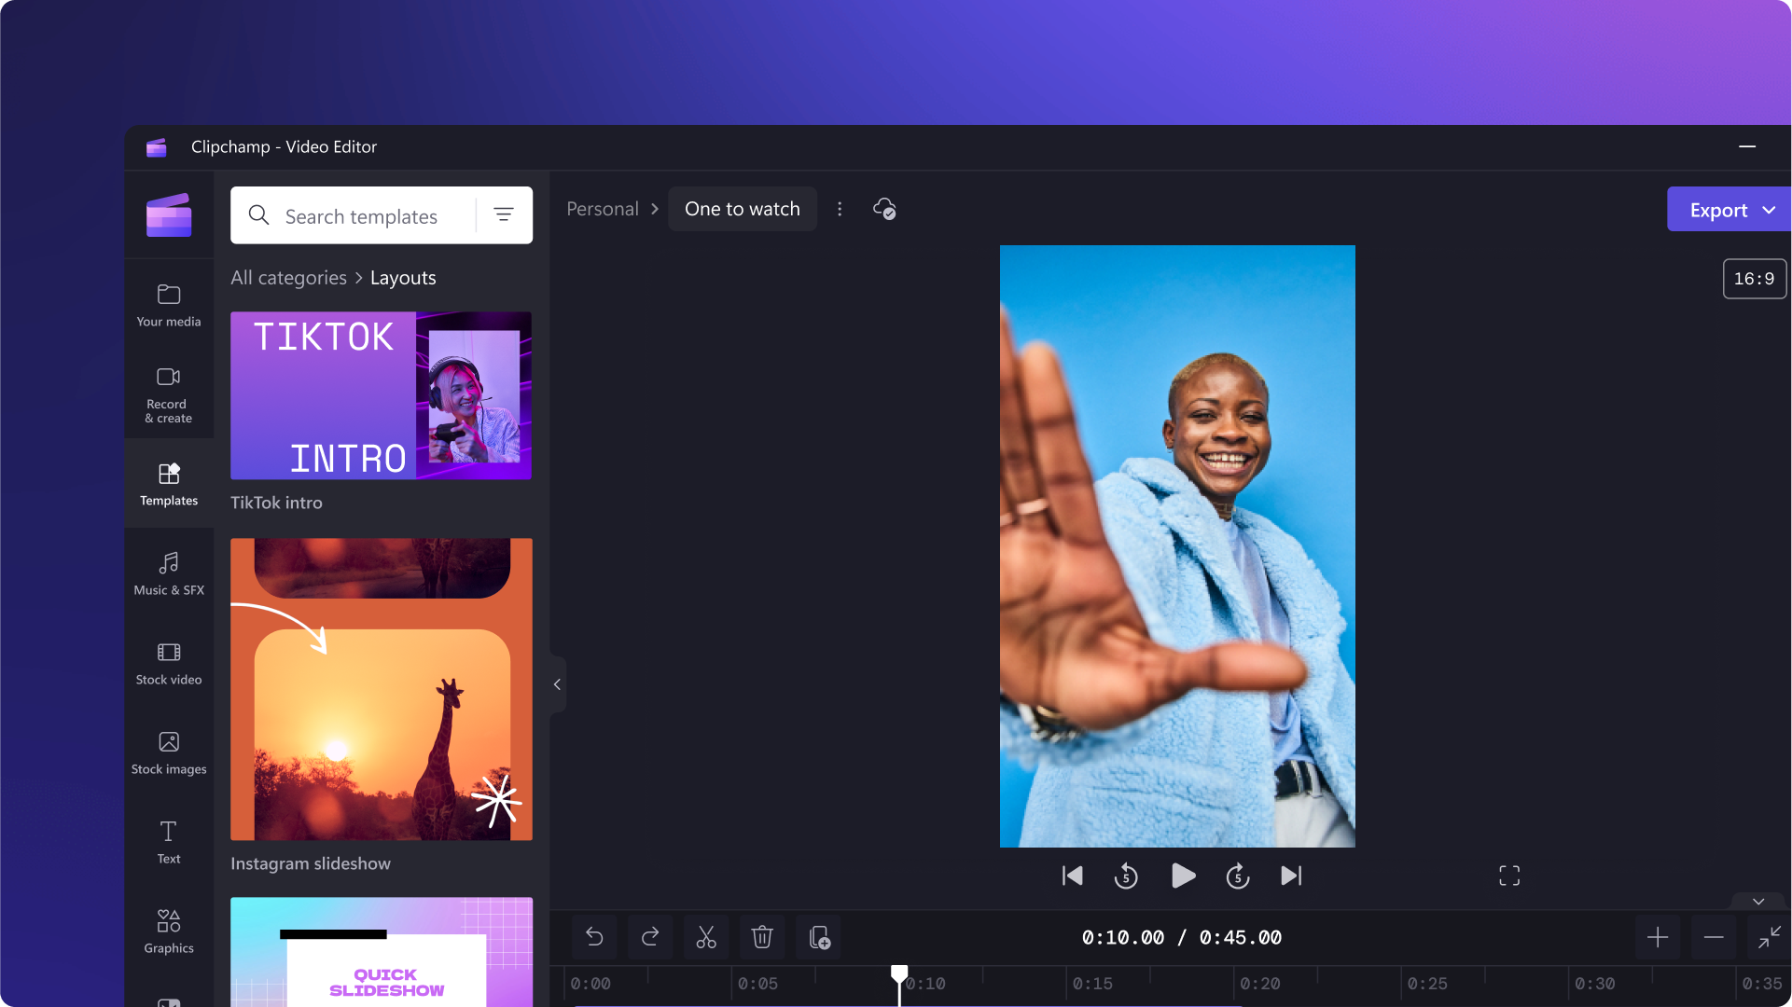
Task: Open the Stock video library
Action: click(169, 663)
